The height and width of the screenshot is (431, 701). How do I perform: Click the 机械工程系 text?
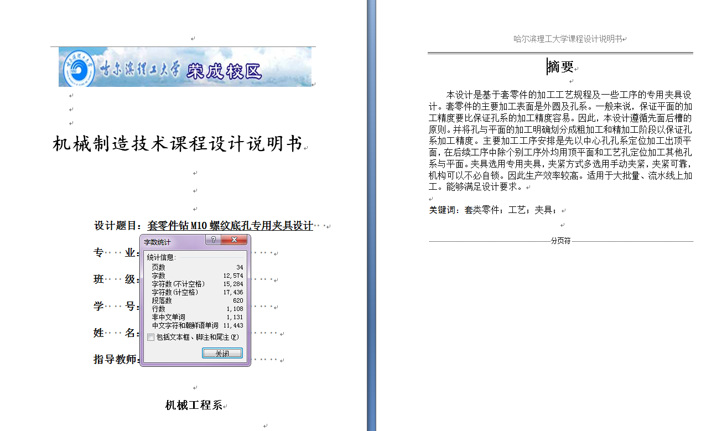pos(194,405)
